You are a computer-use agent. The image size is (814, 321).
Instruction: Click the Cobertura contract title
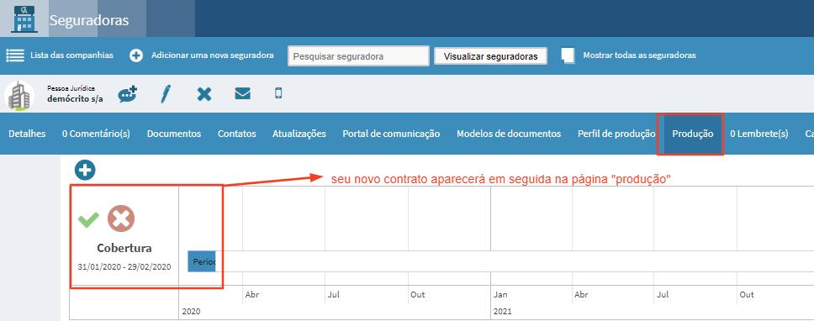point(124,248)
